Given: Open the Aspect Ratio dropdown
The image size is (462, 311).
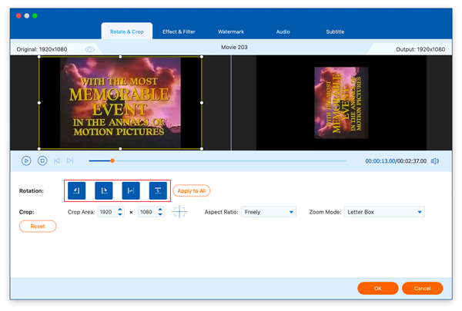Looking at the screenshot, I should pos(269,212).
